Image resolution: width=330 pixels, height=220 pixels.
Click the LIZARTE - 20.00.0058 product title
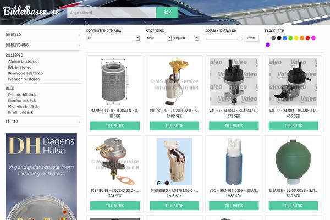tap(293, 190)
